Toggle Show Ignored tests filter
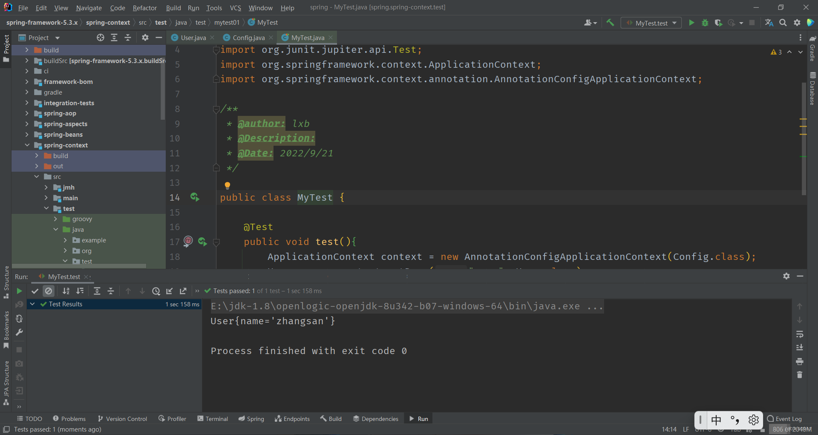Screen dimensions: 818x435 (x=49, y=291)
